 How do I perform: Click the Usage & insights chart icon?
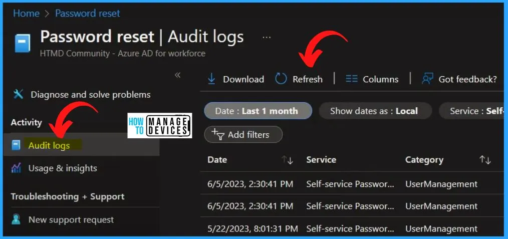coord(16,168)
